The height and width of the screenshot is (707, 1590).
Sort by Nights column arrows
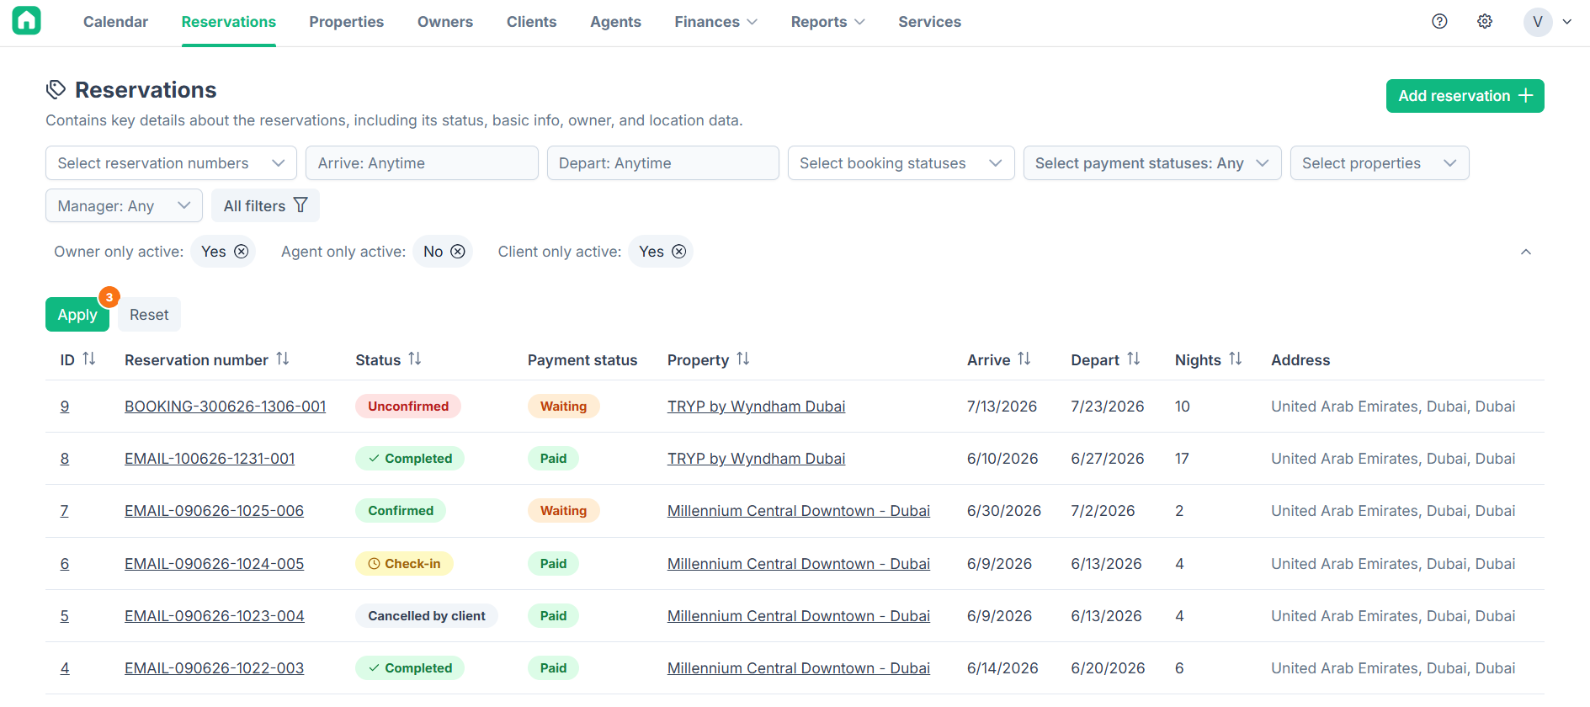pos(1236,359)
